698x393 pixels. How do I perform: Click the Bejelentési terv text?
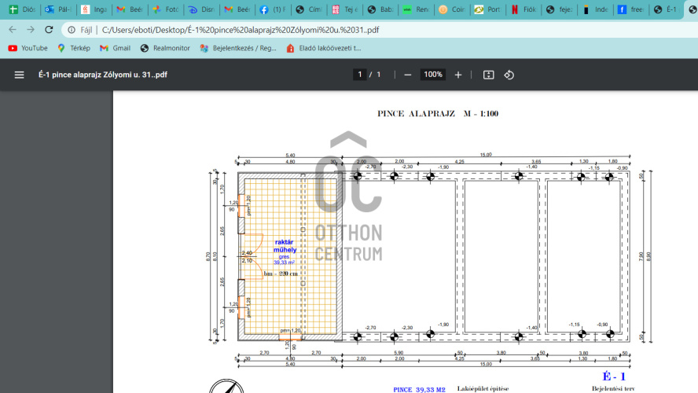point(613,388)
